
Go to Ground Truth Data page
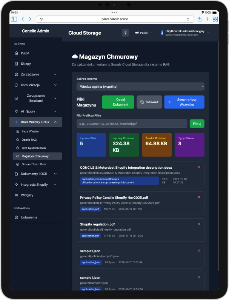pos(34,165)
